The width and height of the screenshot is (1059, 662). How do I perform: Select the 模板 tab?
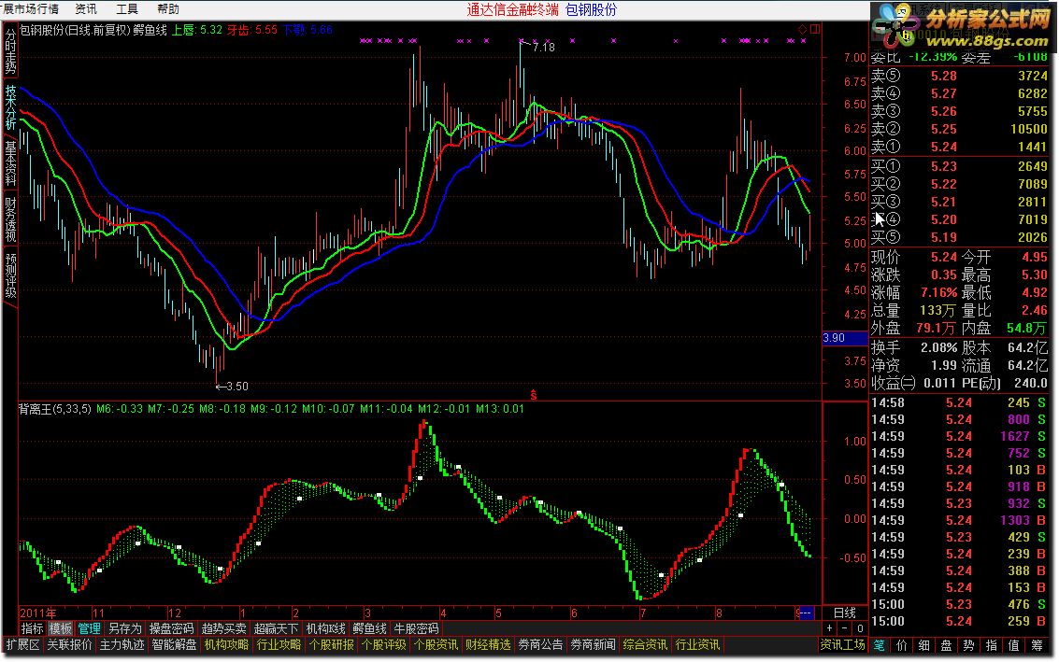[x=60, y=628]
